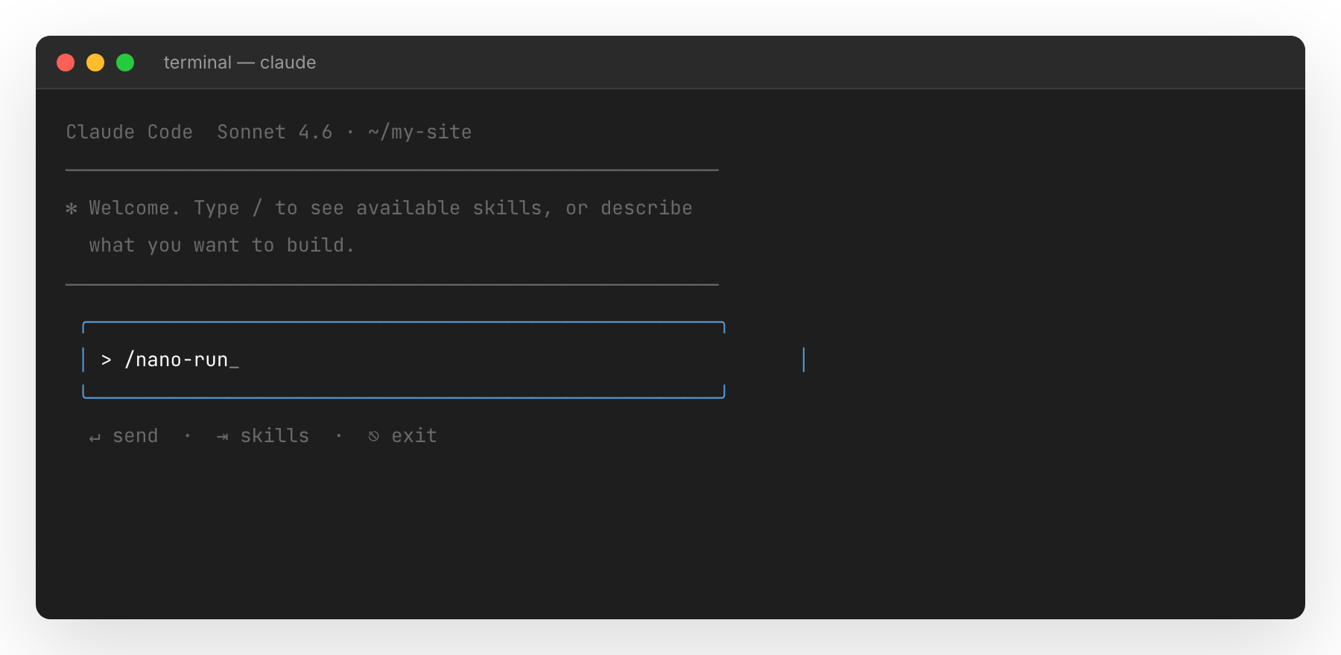
Task: Open the ~/my-site working directory label
Action: (x=419, y=132)
